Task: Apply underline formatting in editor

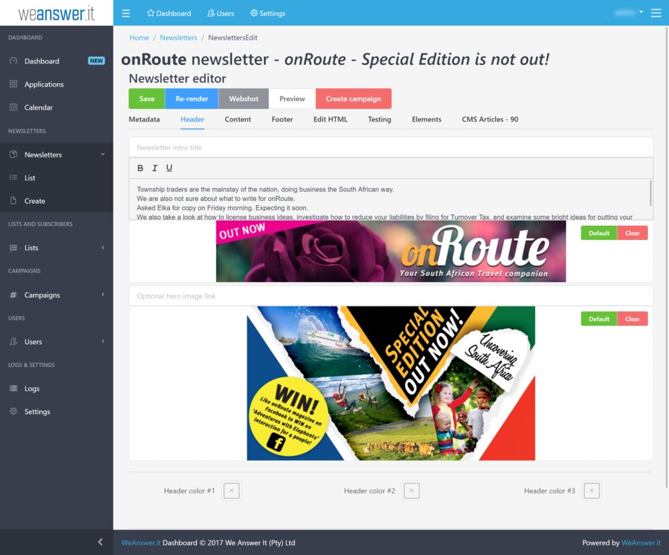Action: pos(169,168)
